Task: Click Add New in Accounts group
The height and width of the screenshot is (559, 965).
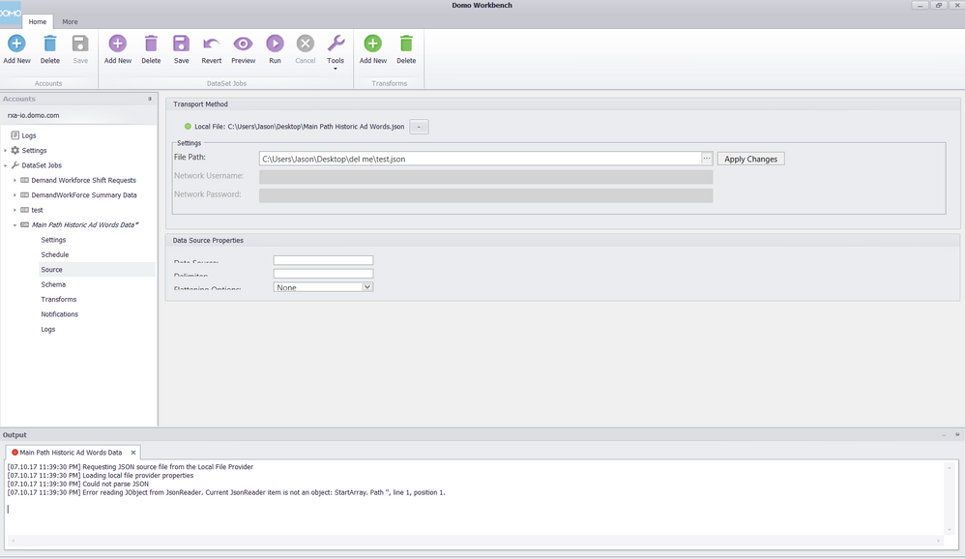Action: click(16, 49)
